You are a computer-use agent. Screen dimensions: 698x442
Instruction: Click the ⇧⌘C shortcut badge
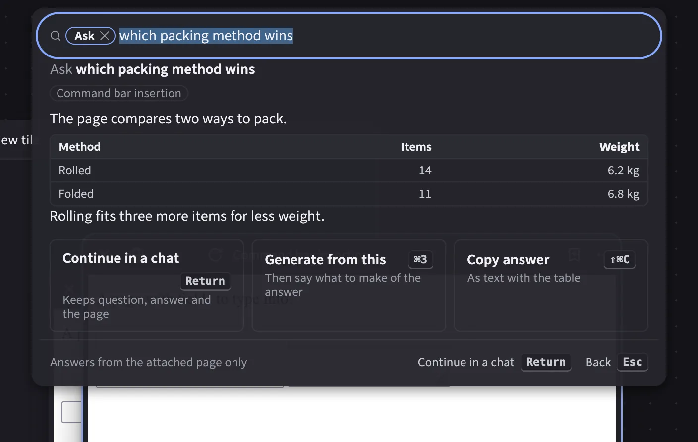pos(620,259)
